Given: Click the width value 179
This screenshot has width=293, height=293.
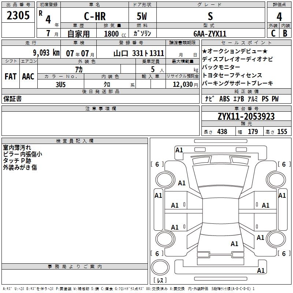Looking at the screenshot, I should (x=253, y=131).
